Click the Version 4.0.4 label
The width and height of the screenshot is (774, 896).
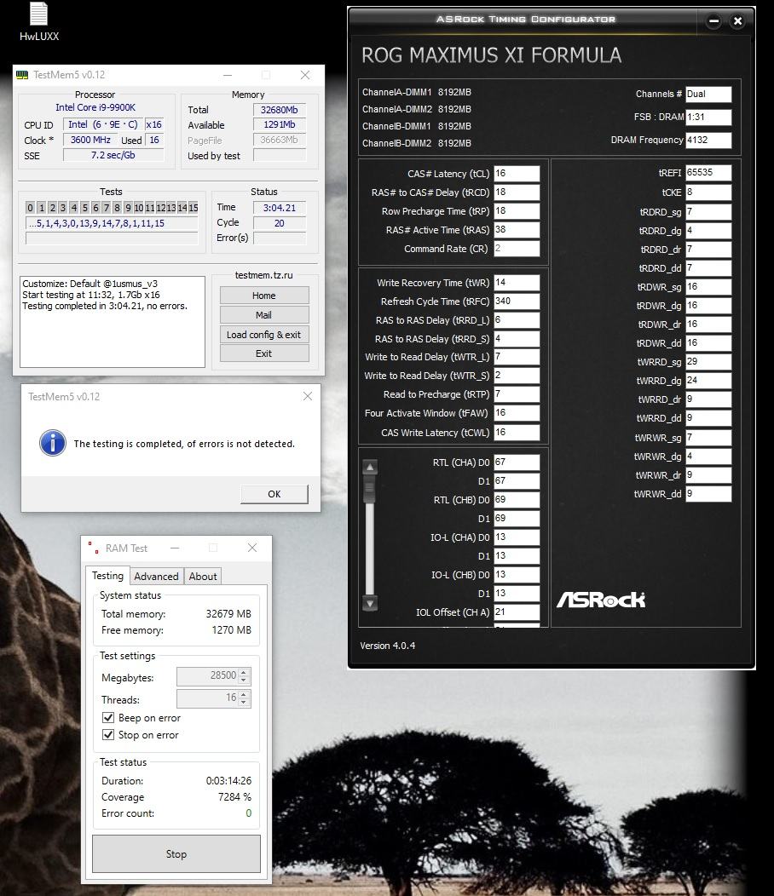point(387,646)
